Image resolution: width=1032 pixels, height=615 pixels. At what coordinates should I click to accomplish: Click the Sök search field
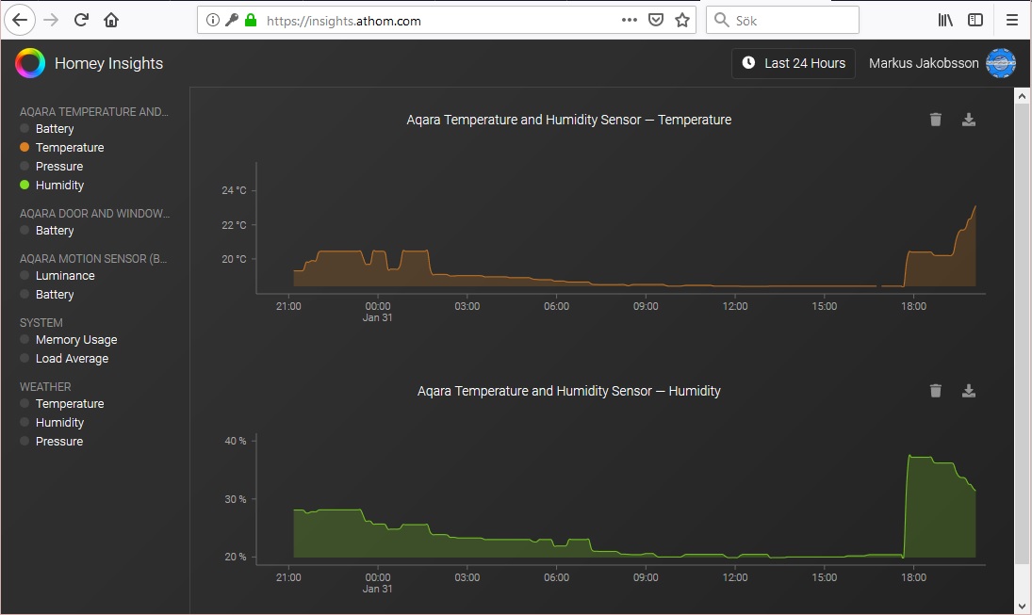pos(782,21)
